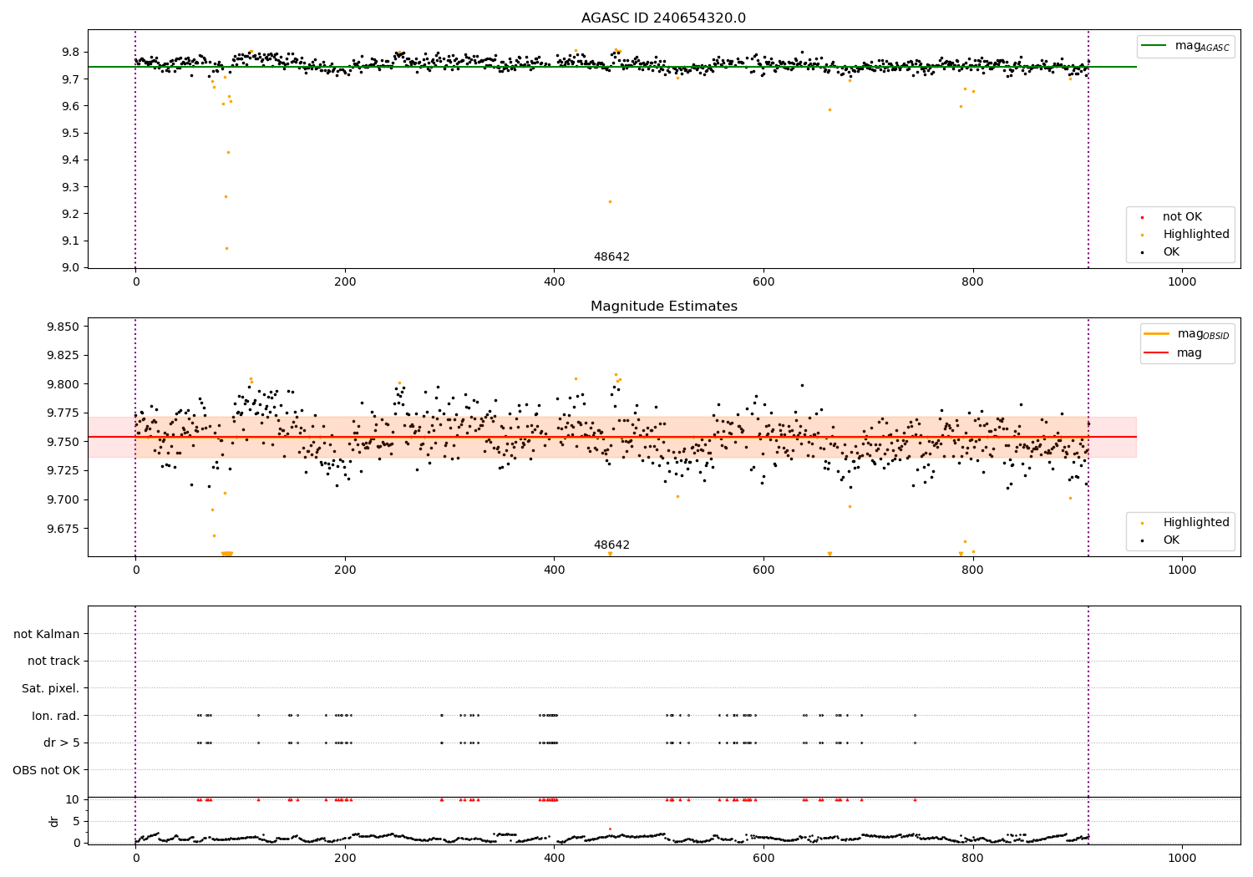Screen dimensions: 1253x877
Task: Click 'Highlighted' legend entry in top plot
Action: click(1196, 235)
